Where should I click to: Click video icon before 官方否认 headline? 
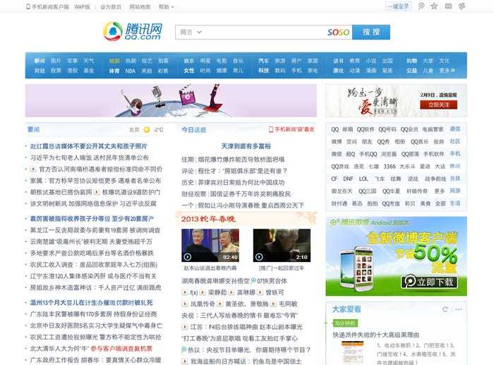33,169
